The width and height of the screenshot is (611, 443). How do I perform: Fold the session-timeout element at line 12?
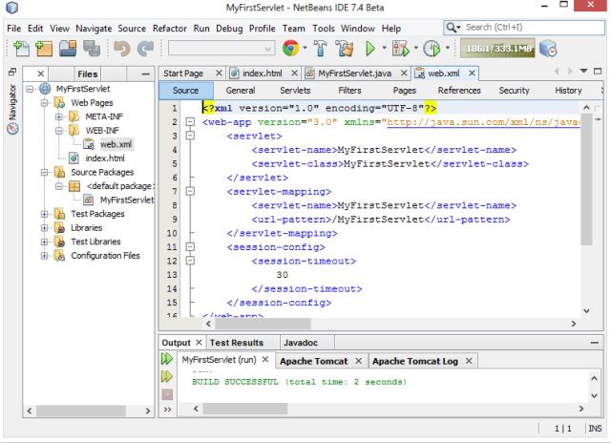tap(190, 261)
